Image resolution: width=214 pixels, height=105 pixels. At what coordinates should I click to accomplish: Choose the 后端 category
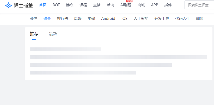(x=78, y=18)
